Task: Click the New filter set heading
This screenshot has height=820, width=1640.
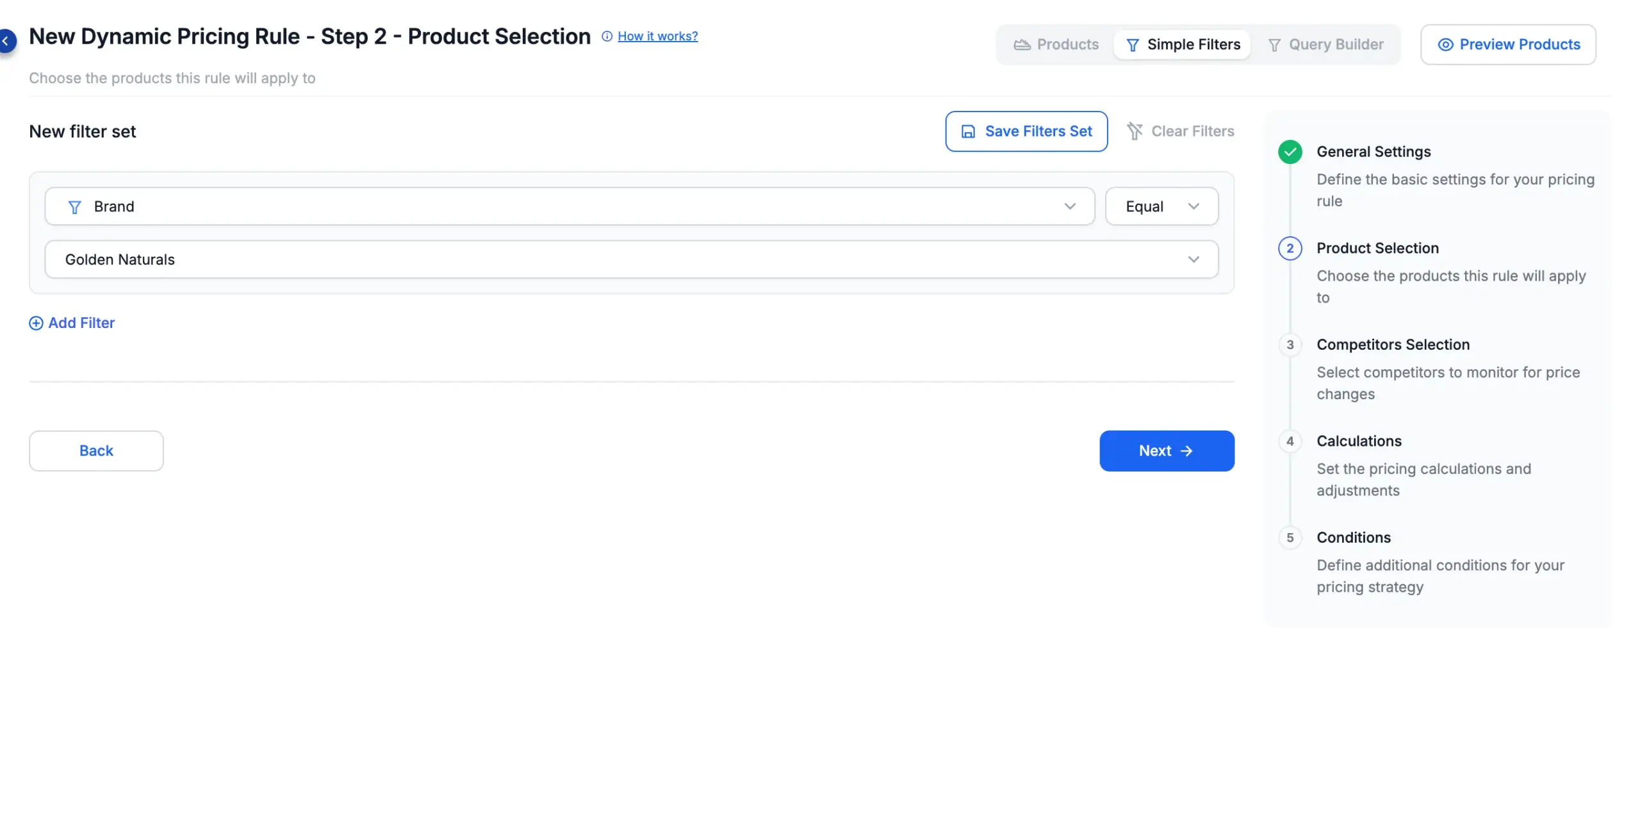Action: (x=83, y=131)
